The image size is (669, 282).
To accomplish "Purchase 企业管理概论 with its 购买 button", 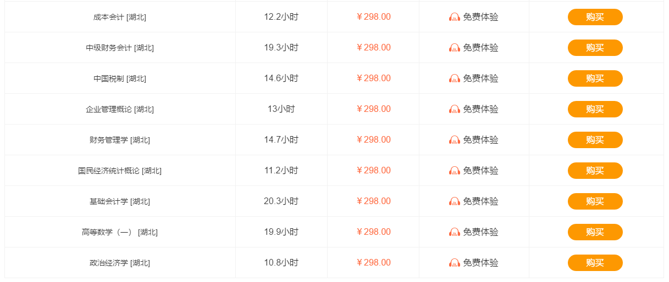I will coord(595,109).
